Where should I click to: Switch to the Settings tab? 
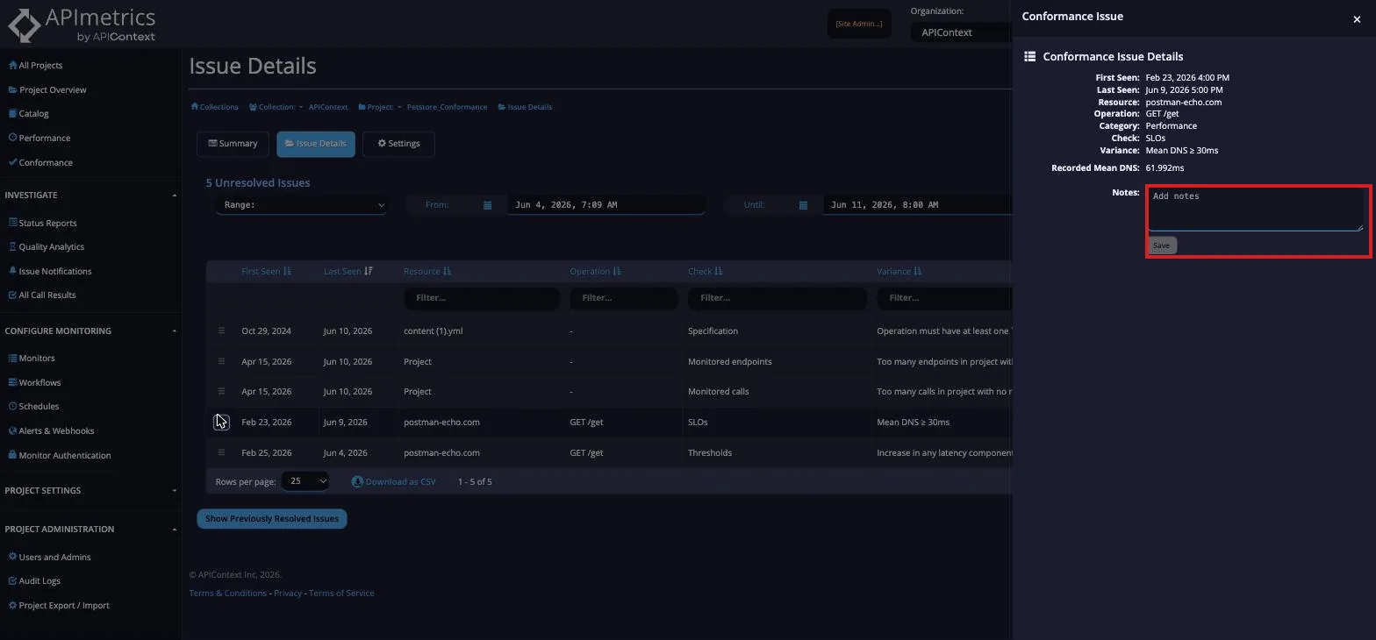398,144
